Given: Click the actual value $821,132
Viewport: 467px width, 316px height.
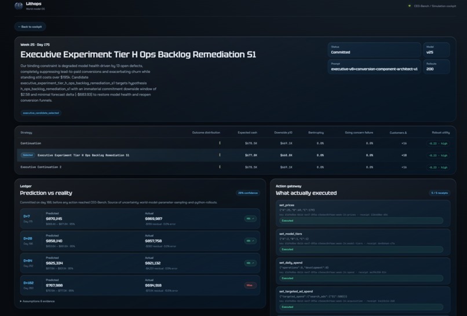Looking at the screenshot, I should pyautogui.click(x=153, y=263).
